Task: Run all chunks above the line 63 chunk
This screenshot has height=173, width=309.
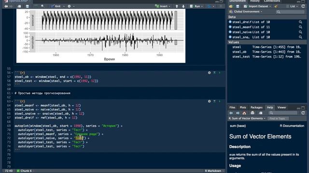Action: point(214,101)
